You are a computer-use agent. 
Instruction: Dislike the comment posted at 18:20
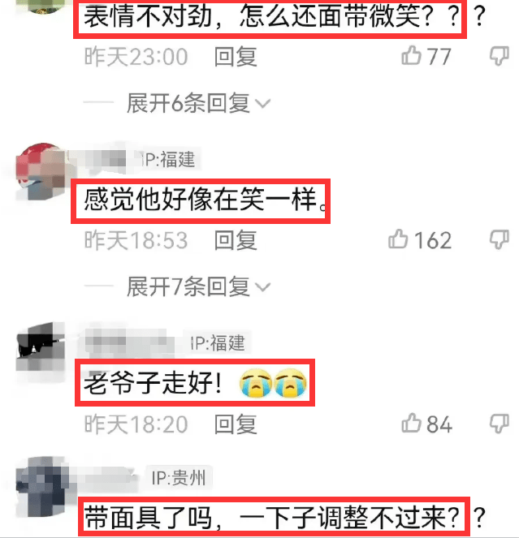(500, 424)
